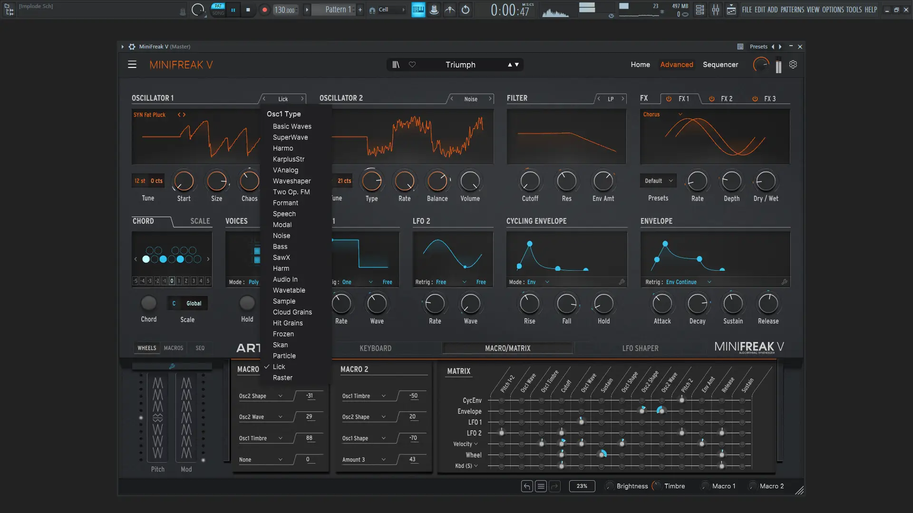Open the MiniFreak preset browser library icon
The width and height of the screenshot is (913, 513).
[x=396, y=65]
